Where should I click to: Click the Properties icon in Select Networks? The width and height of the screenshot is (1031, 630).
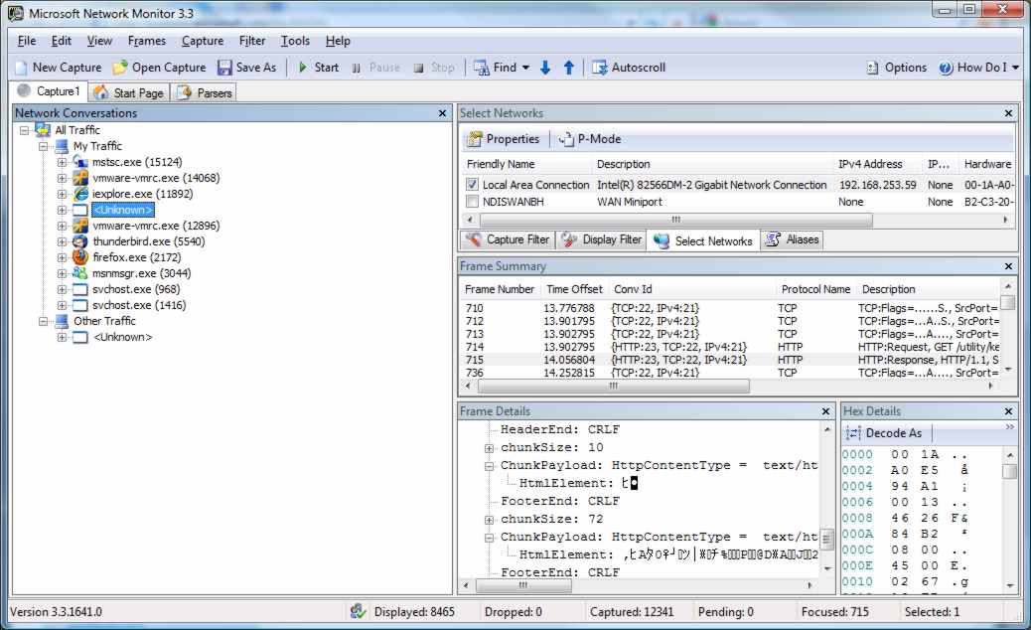[x=474, y=139]
